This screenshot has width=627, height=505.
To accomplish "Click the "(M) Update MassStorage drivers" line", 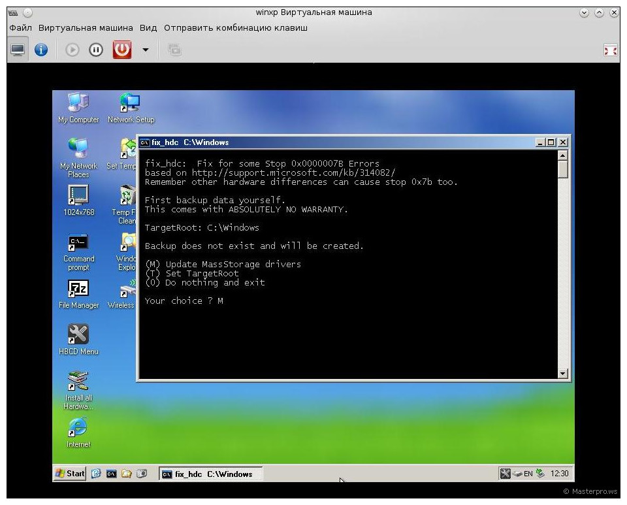I will pyautogui.click(x=223, y=265).
